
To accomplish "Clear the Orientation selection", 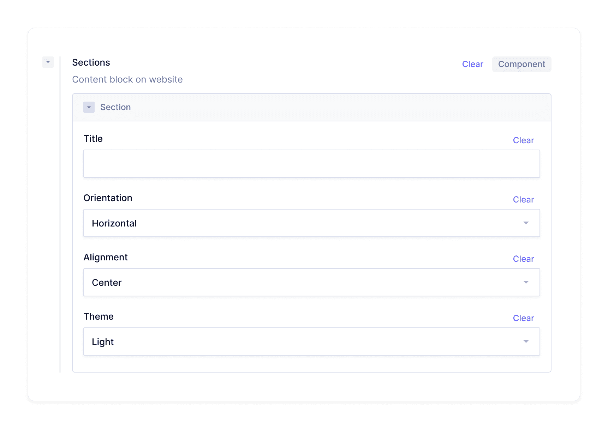I will (x=523, y=200).
